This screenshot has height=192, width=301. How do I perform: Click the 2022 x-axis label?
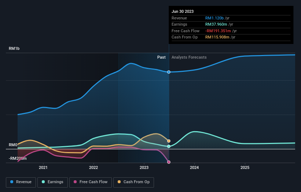[x=93, y=167]
